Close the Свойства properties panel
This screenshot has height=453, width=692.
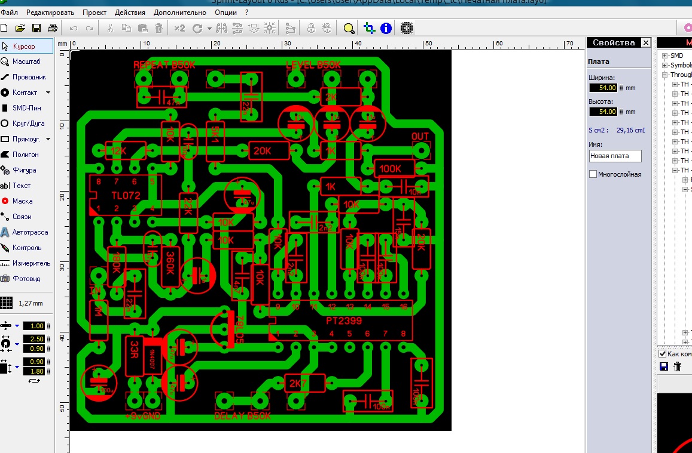tap(646, 43)
